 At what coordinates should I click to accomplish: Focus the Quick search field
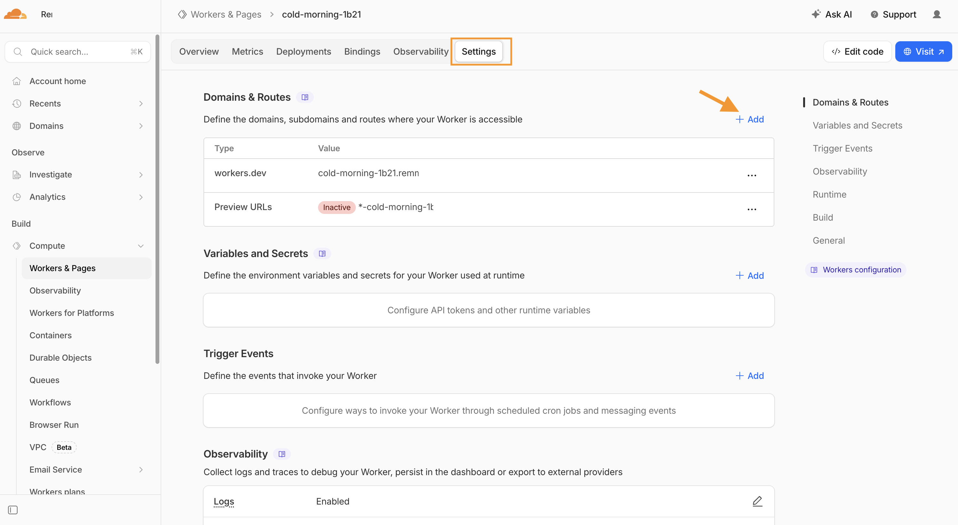pos(78,52)
